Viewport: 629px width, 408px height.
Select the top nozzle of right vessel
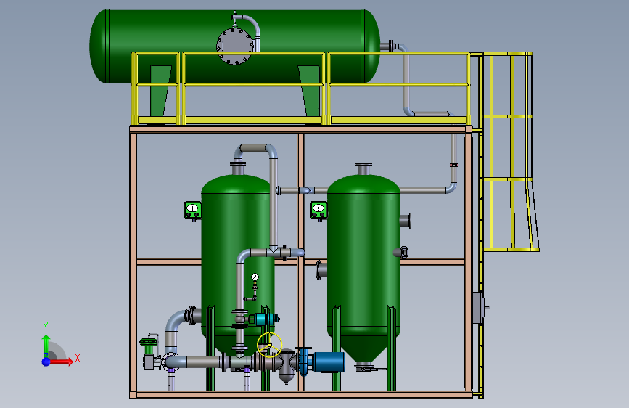tap(363, 168)
